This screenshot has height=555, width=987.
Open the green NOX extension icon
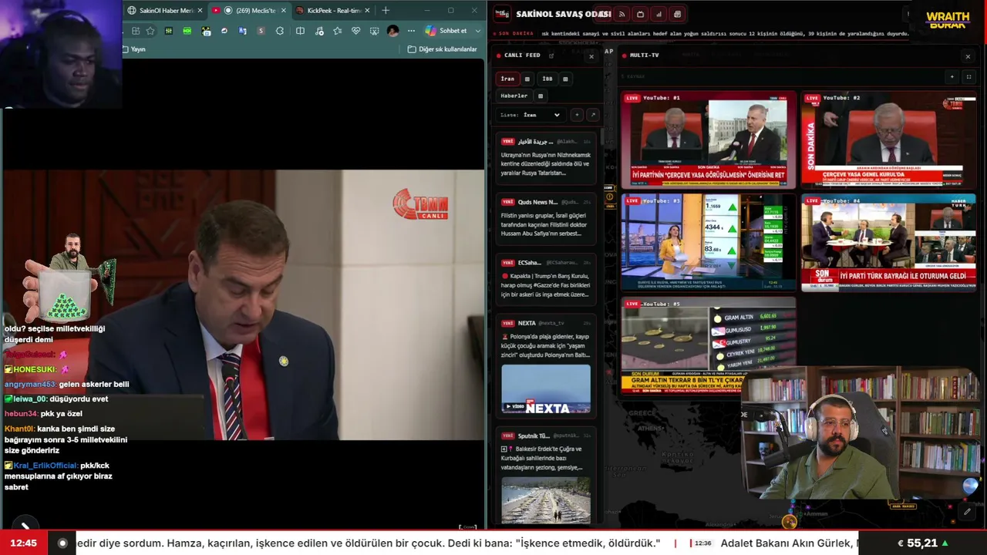(187, 31)
